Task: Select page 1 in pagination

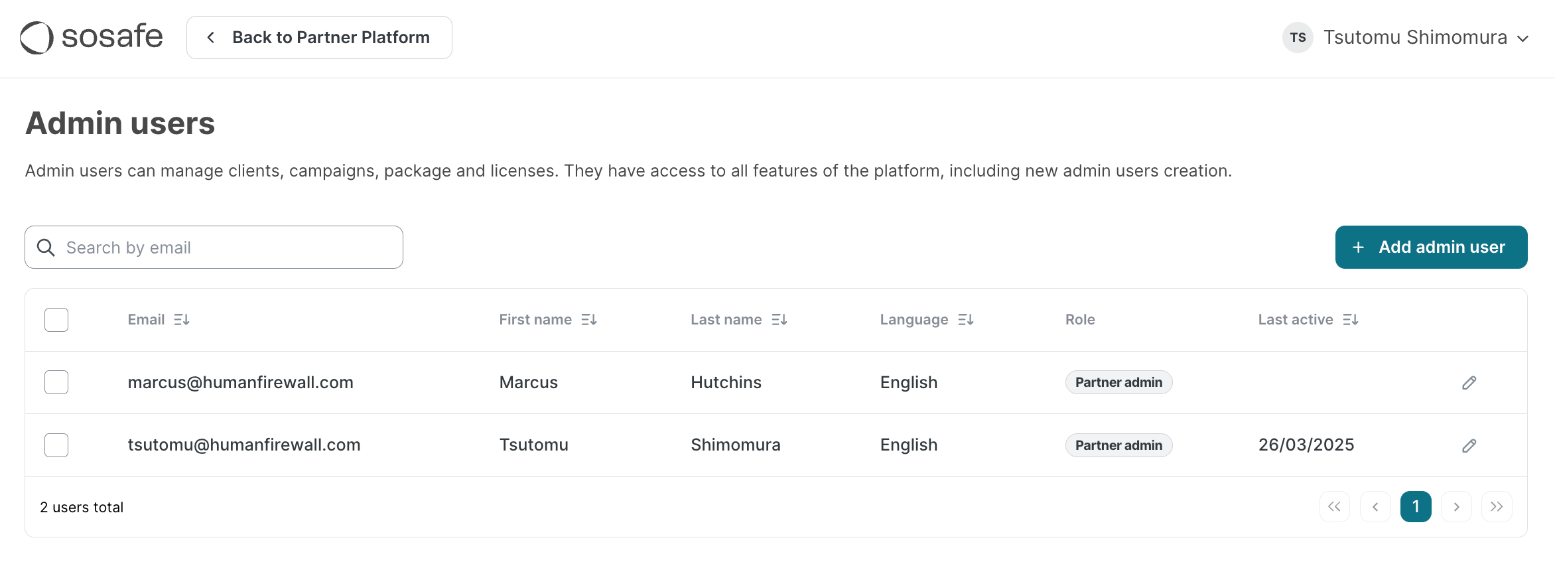Action: coord(1416,507)
